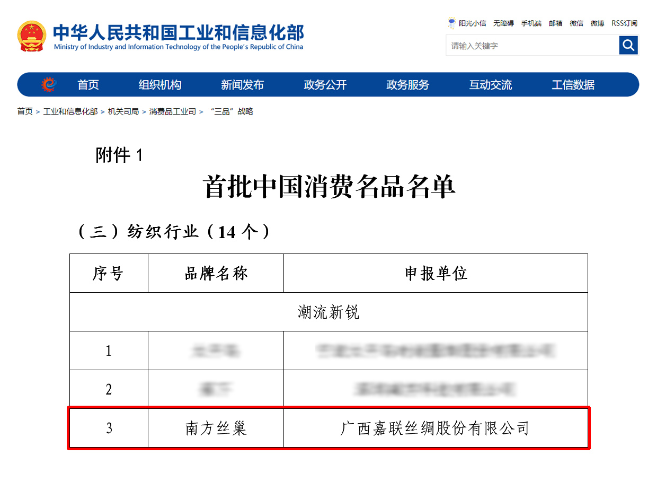This screenshot has height=481, width=657.
Task: Click the national emblem logo
Action: tap(32, 36)
